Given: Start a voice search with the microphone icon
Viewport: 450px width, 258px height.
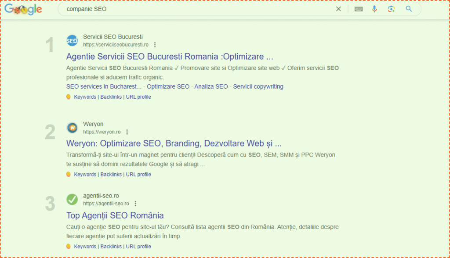Looking at the screenshot, I should [x=374, y=9].
